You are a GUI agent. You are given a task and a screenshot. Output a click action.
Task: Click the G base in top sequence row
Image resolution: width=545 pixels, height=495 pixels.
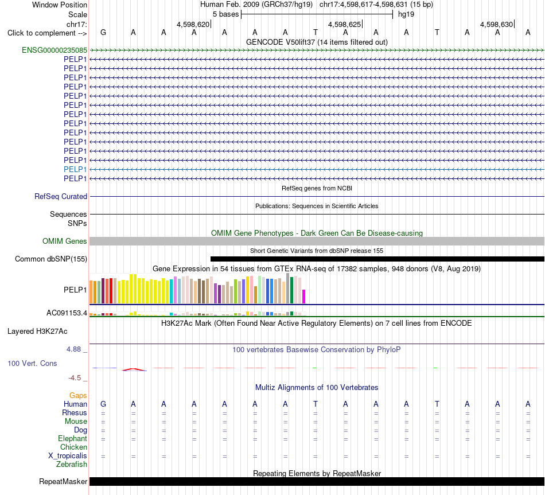click(x=103, y=32)
